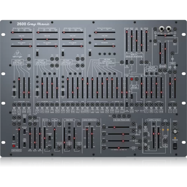Click the '2600 Gray Meanie' title text
The width and height of the screenshot is (187, 187).
coord(33,24)
